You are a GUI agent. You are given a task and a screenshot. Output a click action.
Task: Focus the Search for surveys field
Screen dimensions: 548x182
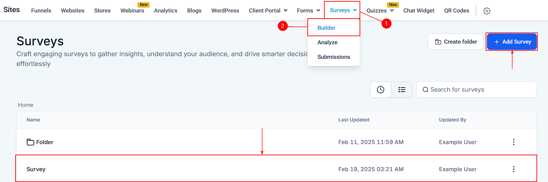click(x=478, y=90)
